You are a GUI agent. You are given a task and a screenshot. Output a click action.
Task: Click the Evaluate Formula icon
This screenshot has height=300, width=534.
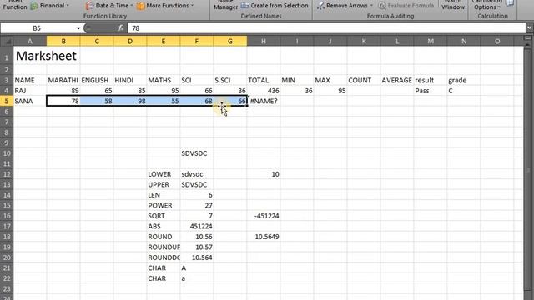tap(382, 6)
